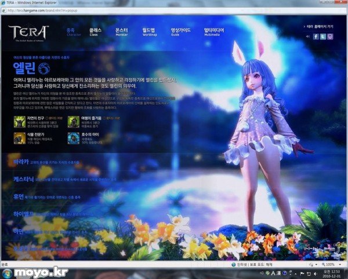Click the blue help tray icon

pos(285,273)
